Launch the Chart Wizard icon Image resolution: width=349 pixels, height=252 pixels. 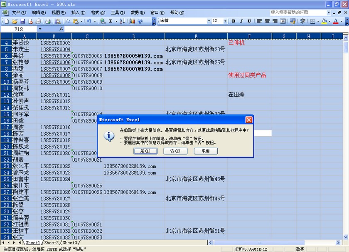(x=132, y=21)
